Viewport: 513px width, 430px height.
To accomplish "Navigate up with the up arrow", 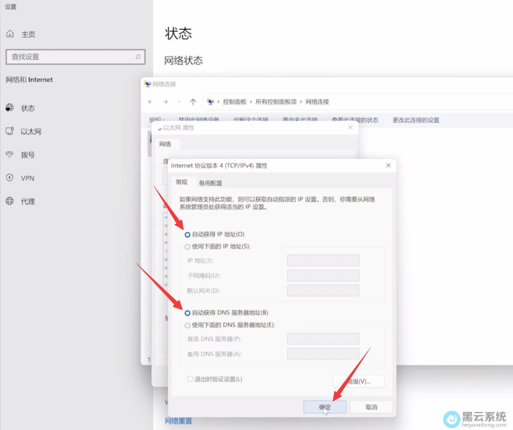I will pyautogui.click(x=193, y=102).
